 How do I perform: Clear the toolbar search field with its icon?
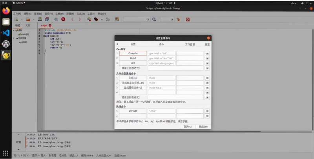pyautogui.click(x=148, y=19)
